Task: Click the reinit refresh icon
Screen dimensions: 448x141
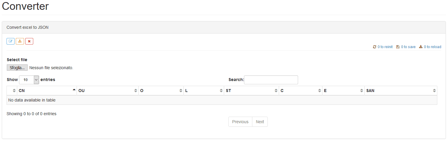Action: pyautogui.click(x=375, y=47)
